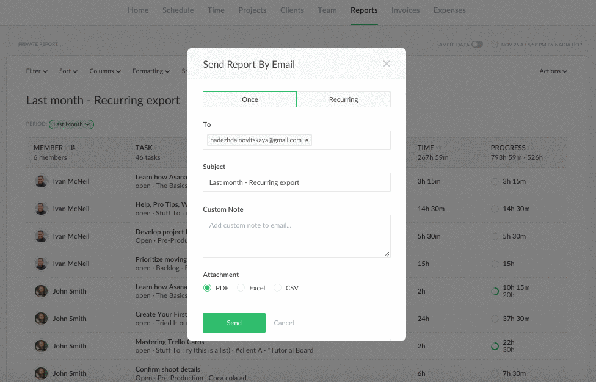
Task: Click Ivan McNeil's avatar in first row
Action: tap(41, 181)
